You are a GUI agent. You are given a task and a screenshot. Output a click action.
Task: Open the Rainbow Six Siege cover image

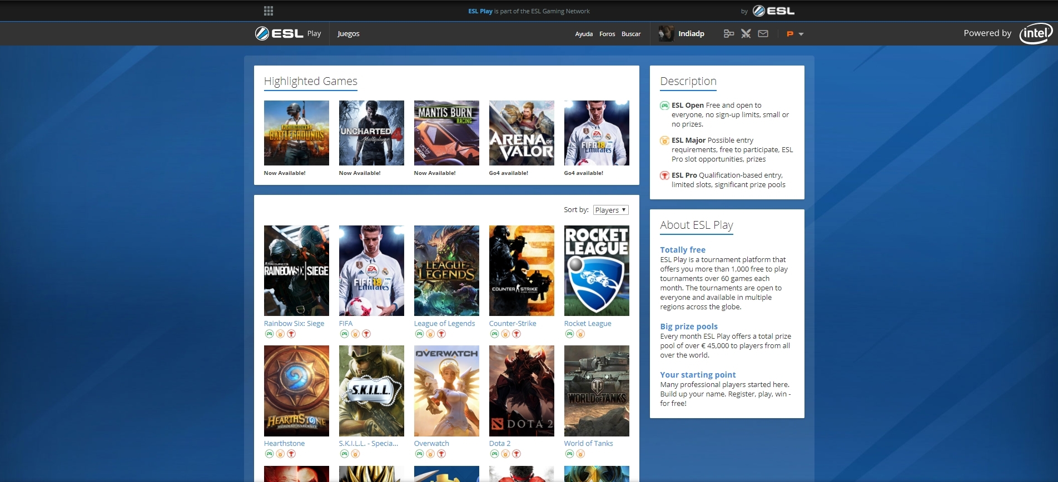pos(296,270)
